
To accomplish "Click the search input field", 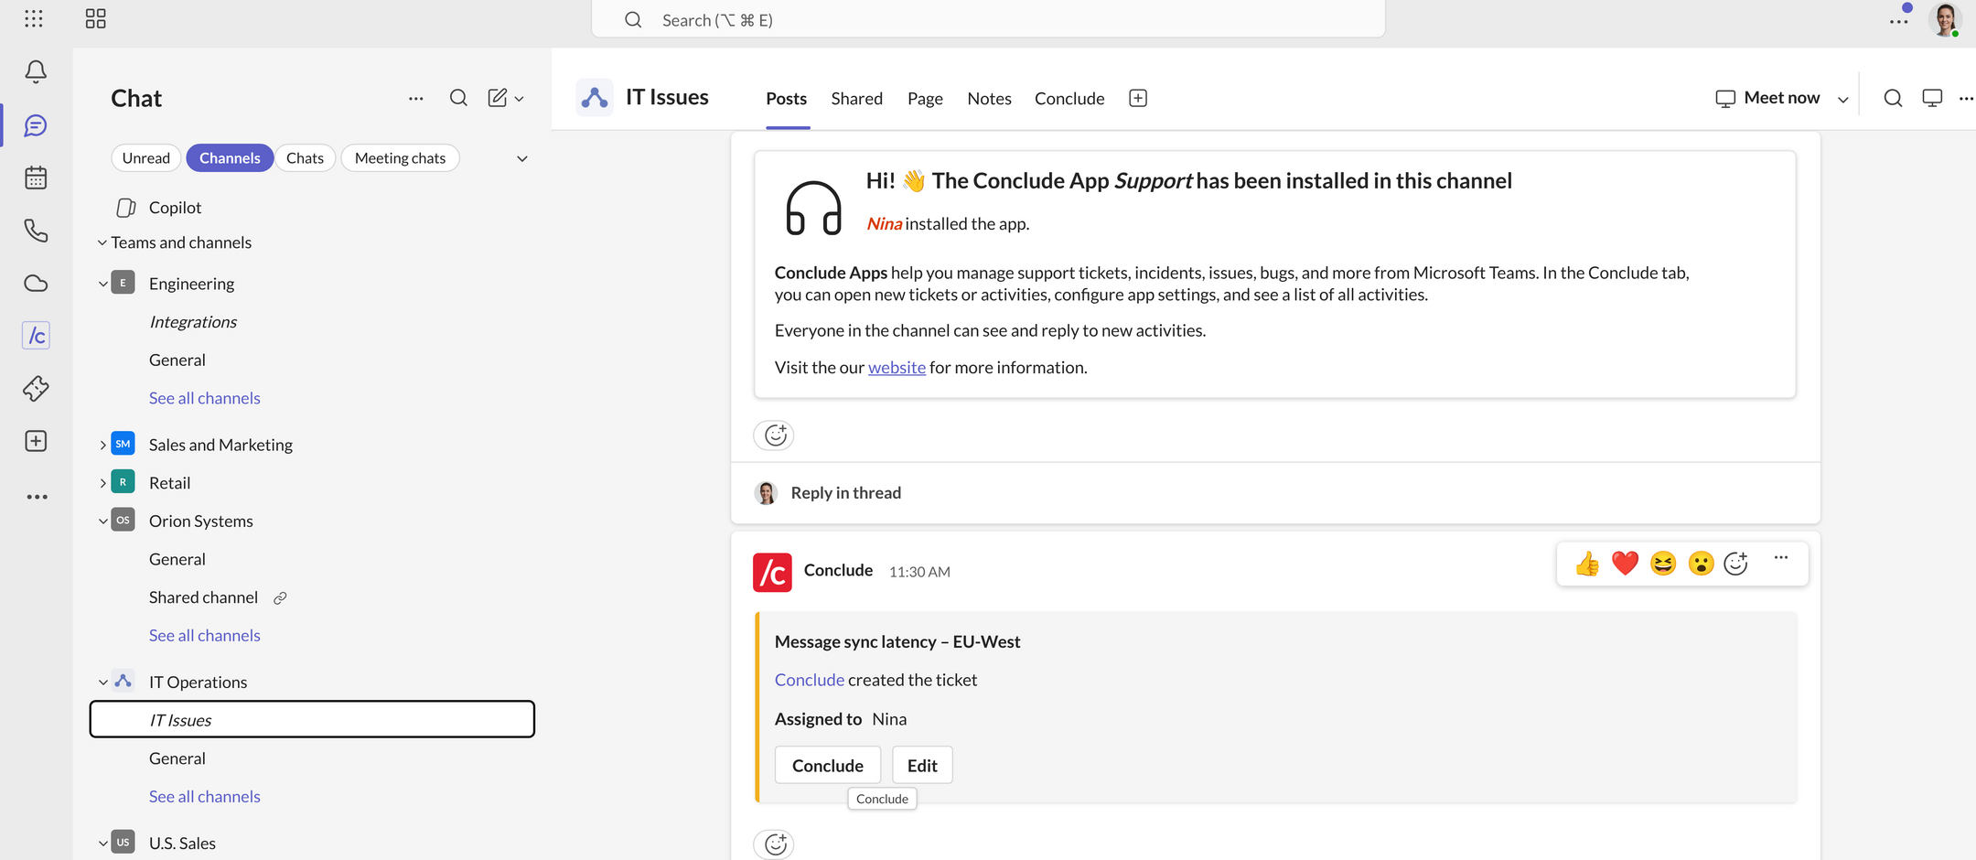I will (x=988, y=19).
